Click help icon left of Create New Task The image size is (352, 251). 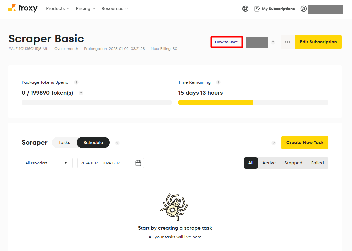coord(273,143)
